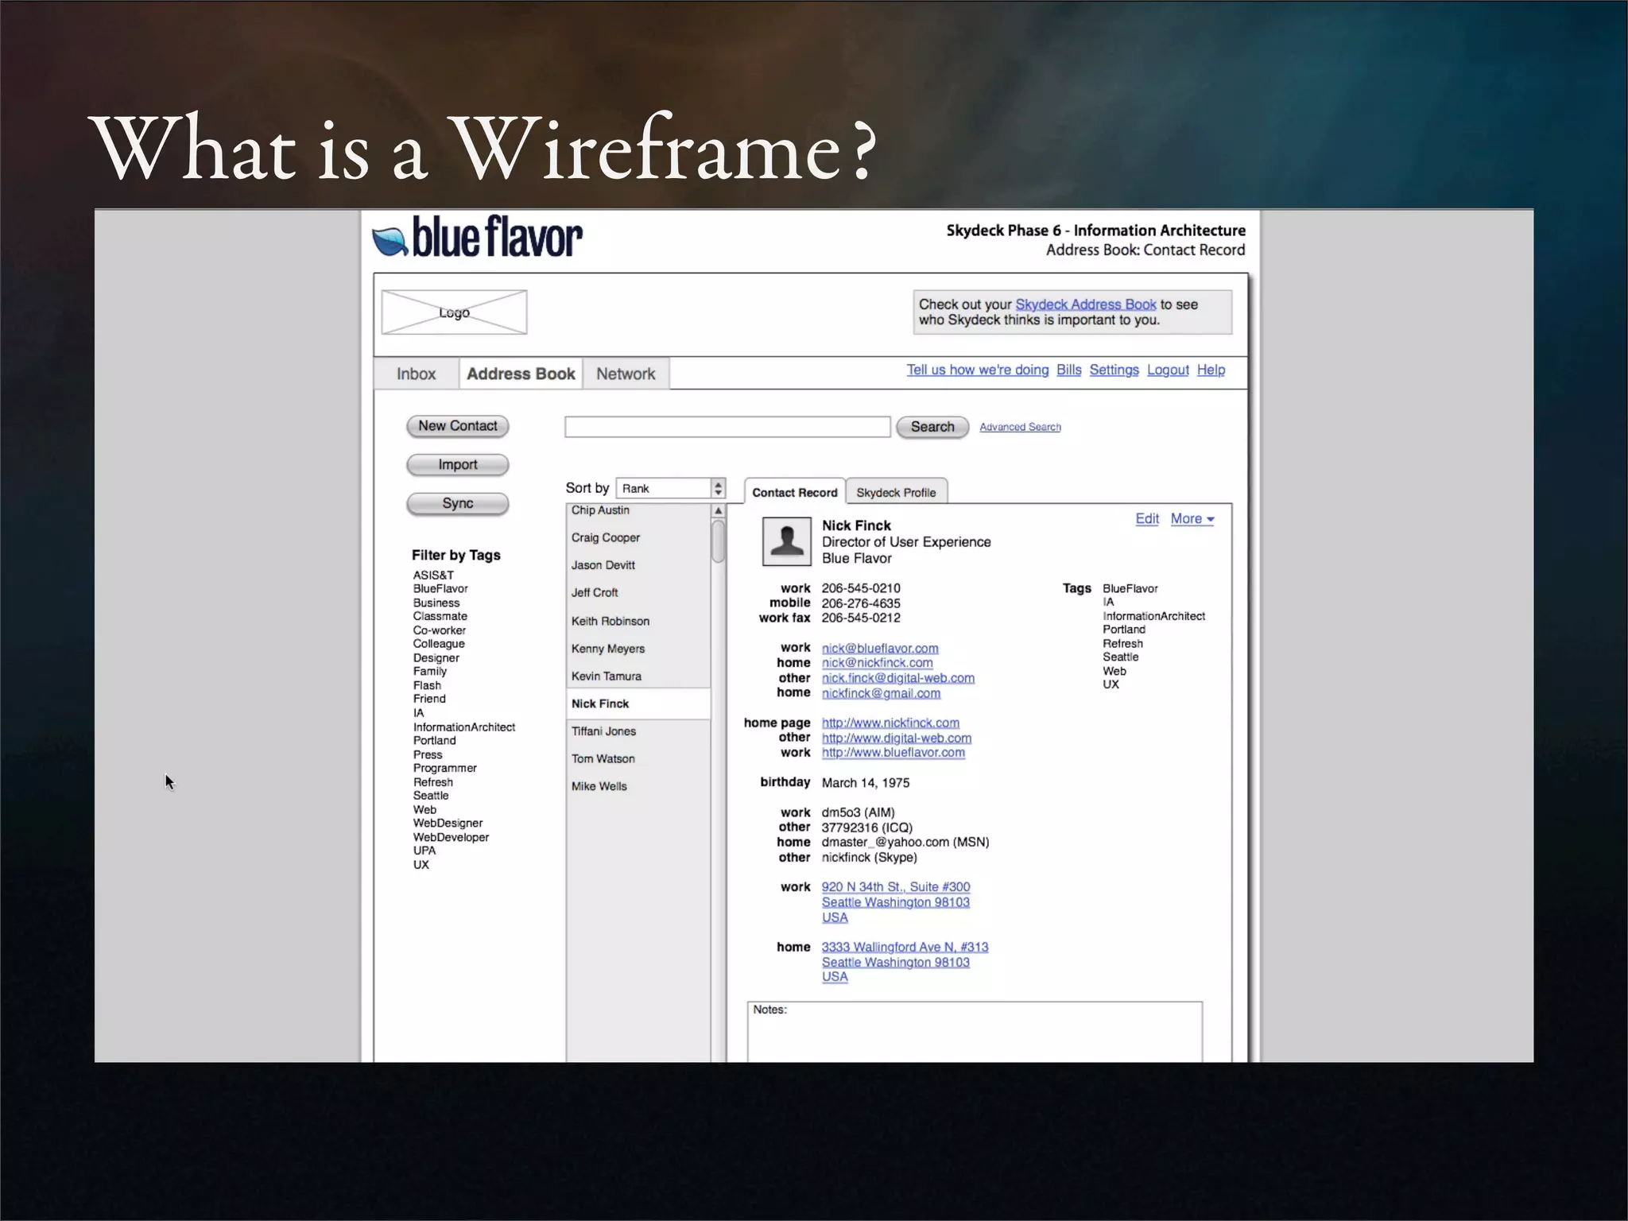Click the Search button
Viewport: 1628px width, 1221px height.
932,427
